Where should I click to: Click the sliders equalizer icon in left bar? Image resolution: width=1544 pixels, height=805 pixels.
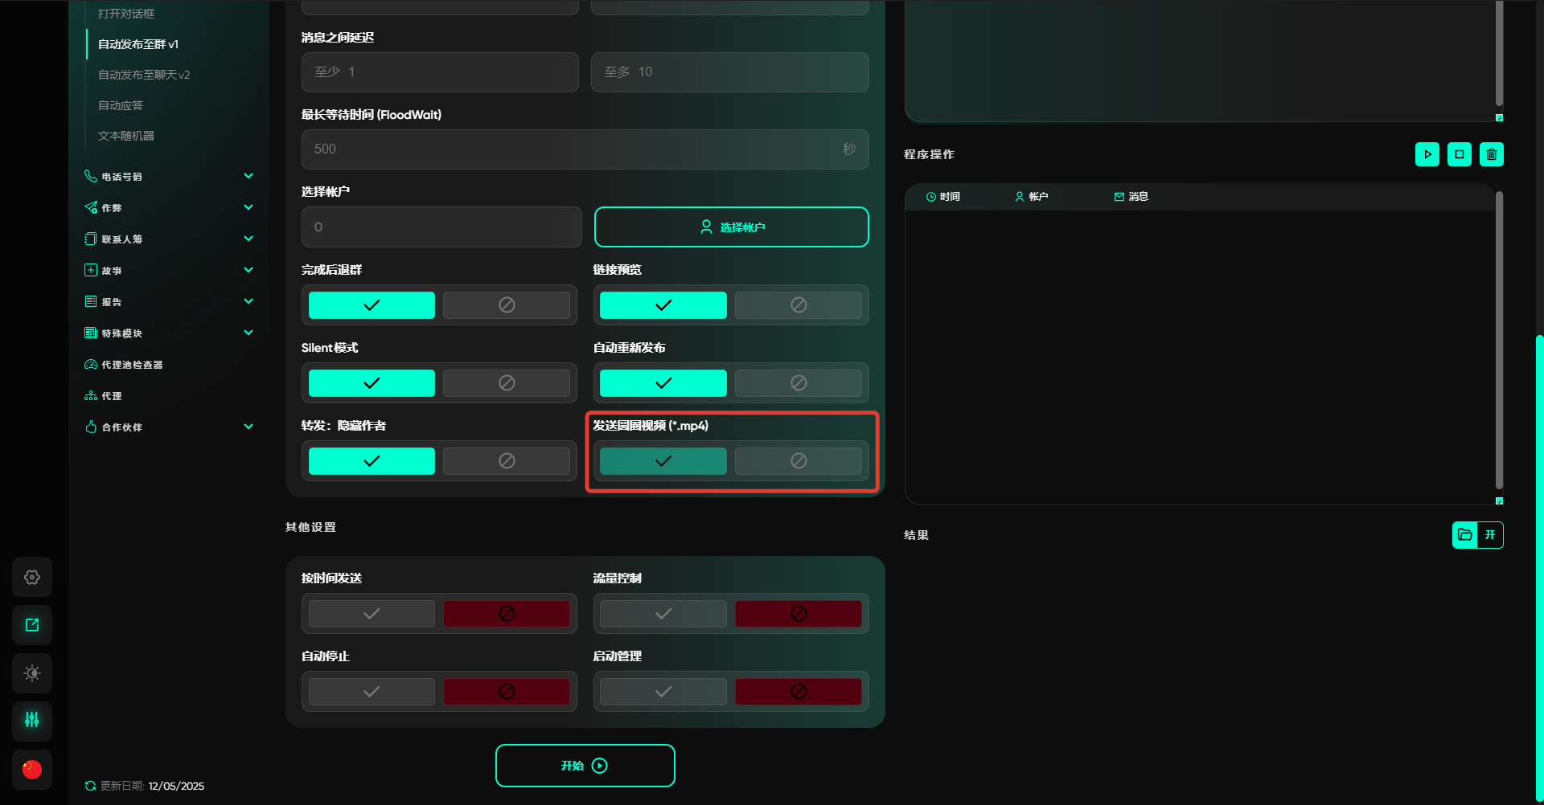tap(32, 721)
